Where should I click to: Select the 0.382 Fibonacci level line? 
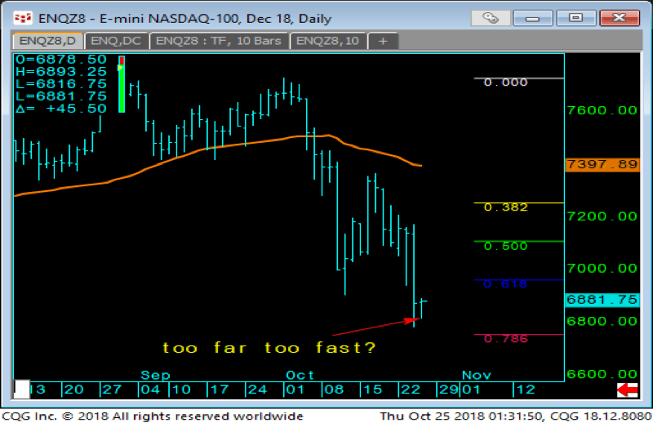[518, 203]
